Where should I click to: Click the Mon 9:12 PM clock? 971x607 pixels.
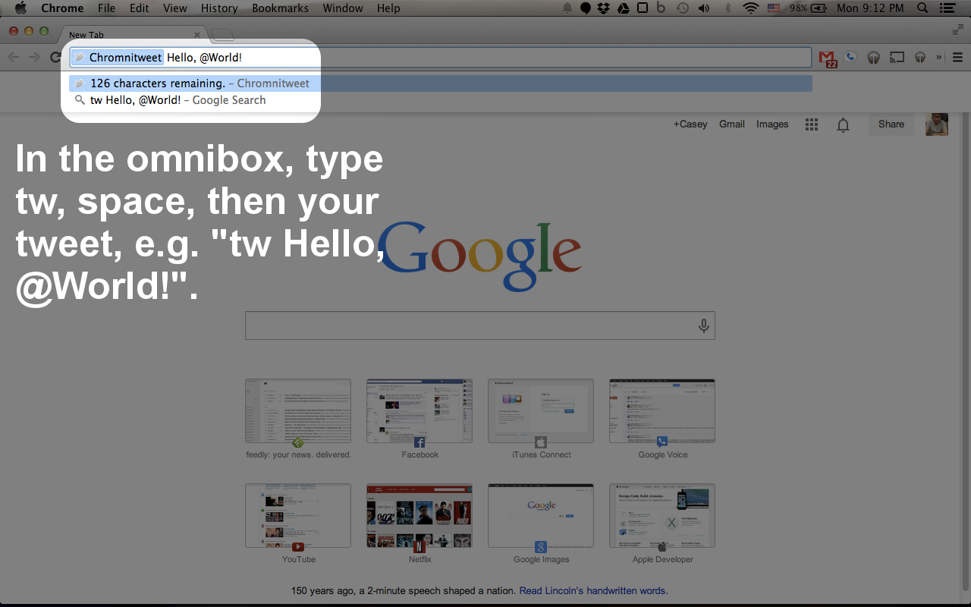tap(870, 8)
